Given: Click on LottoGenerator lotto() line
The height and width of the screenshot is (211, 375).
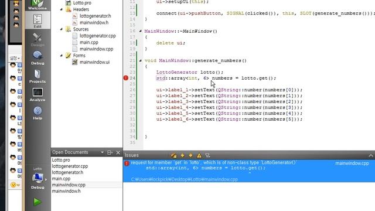Looking at the screenshot, I should coord(190,72).
